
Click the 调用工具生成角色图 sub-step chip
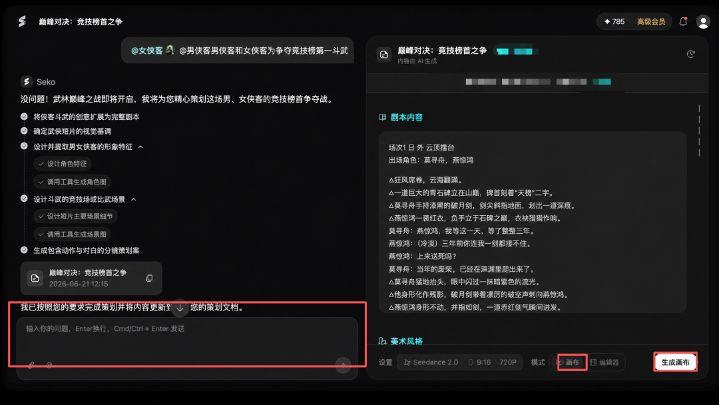point(72,182)
